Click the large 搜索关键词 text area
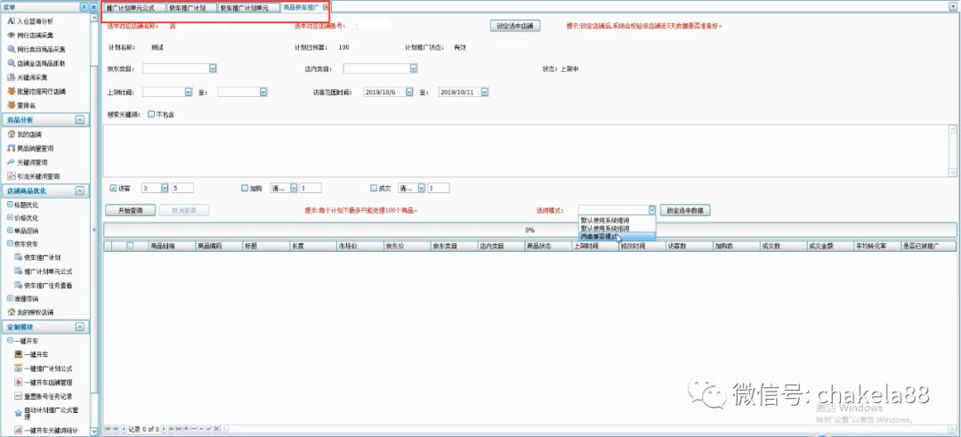 pos(526,150)
